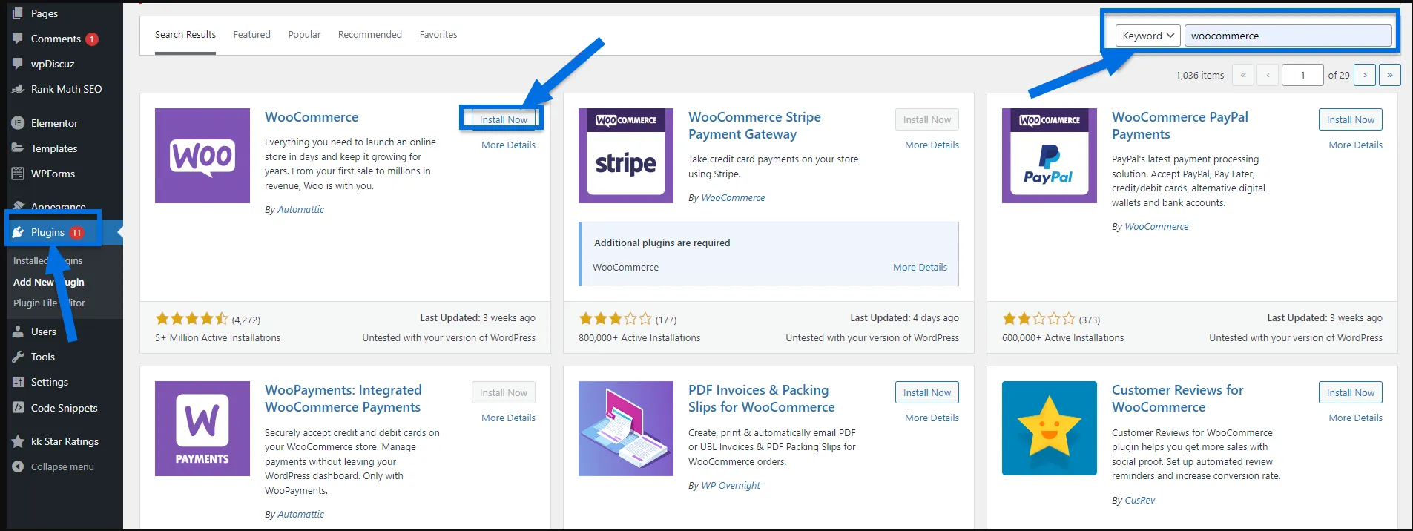Open More Details for Customer Reviews plugin
Image resolution: width=1413 pixels, height=531 pixels.
point(1355,418)
